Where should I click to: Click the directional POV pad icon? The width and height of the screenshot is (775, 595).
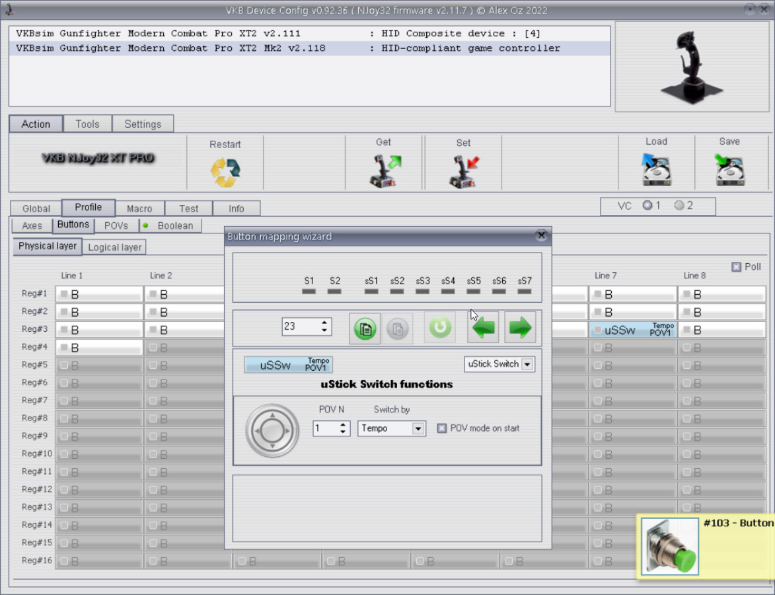(x=272, y=430)
